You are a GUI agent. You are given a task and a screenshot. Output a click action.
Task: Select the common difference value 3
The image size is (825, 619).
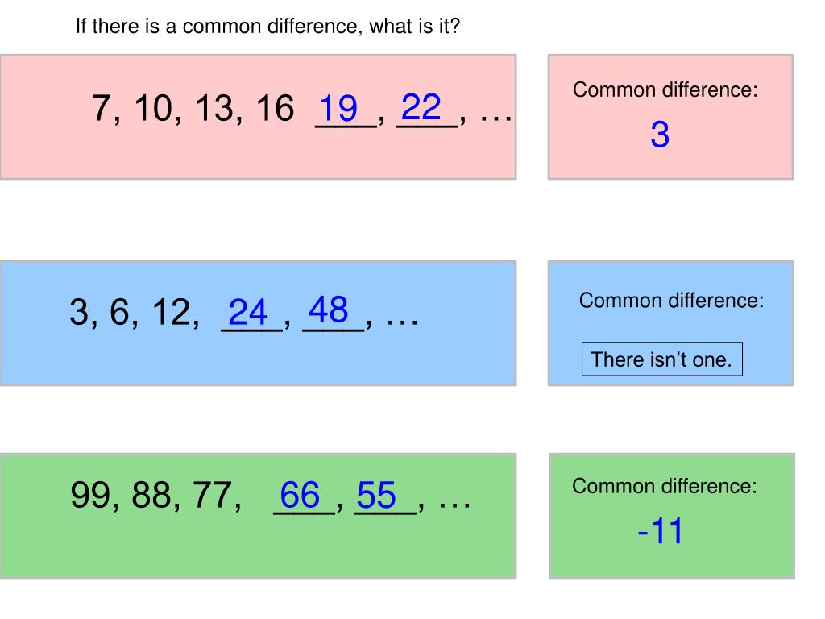click(660, 135)
